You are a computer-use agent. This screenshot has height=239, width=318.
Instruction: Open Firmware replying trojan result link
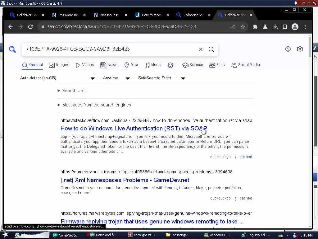[x=152, y=221]
